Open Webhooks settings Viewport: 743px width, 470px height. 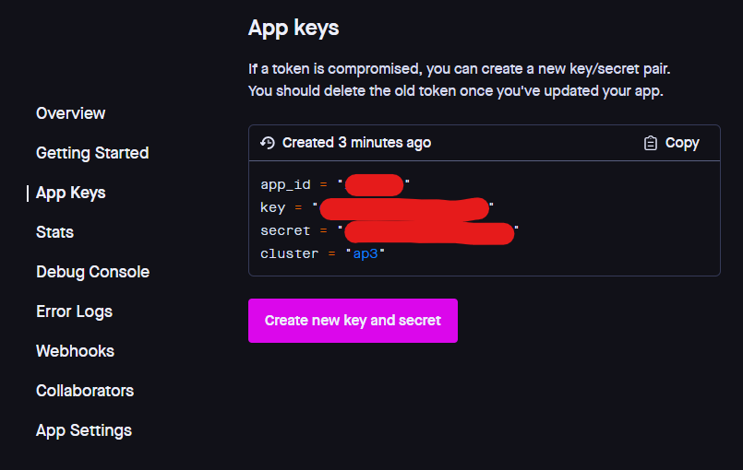tap(76, 351)
